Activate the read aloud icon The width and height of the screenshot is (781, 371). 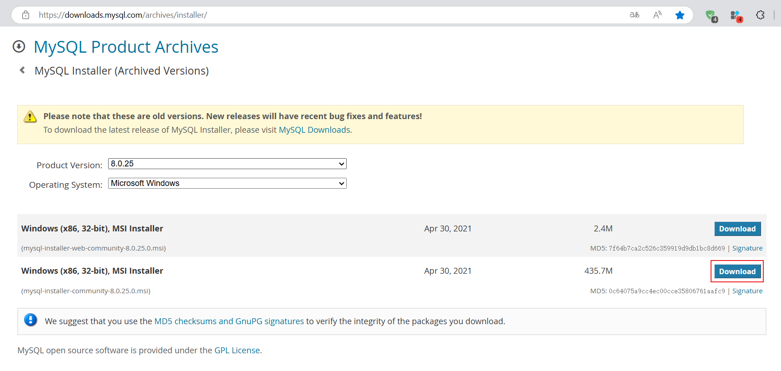[x=657, y=15]
